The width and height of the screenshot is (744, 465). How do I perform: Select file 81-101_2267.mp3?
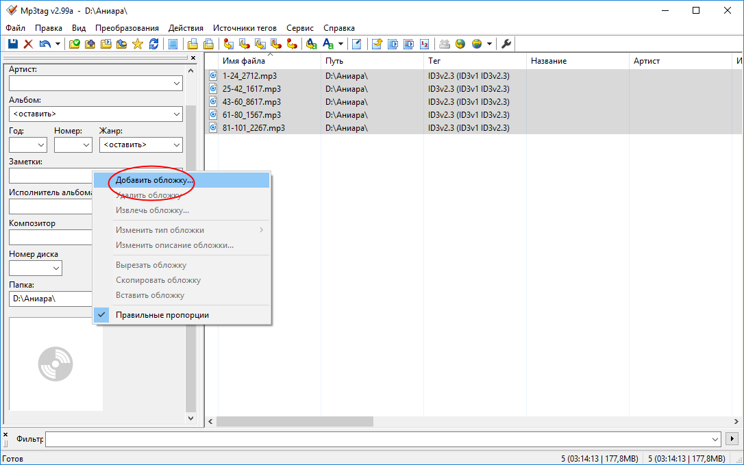(x=253, y=127)
